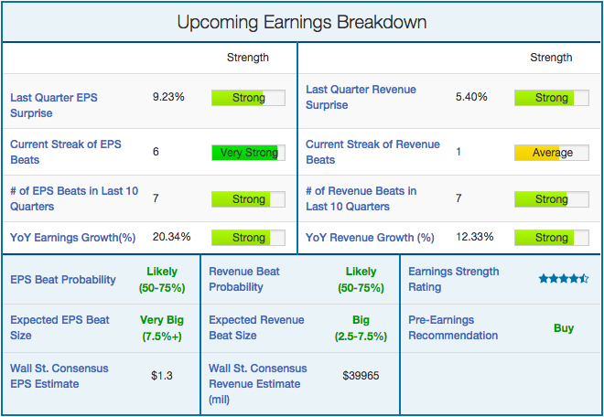604x417 pixels.
Task: Open the Pre-Earnings Recommendation link
Action: coord(453,327)
